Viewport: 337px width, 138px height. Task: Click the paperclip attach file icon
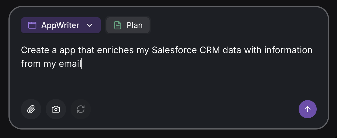coord(31,109)
